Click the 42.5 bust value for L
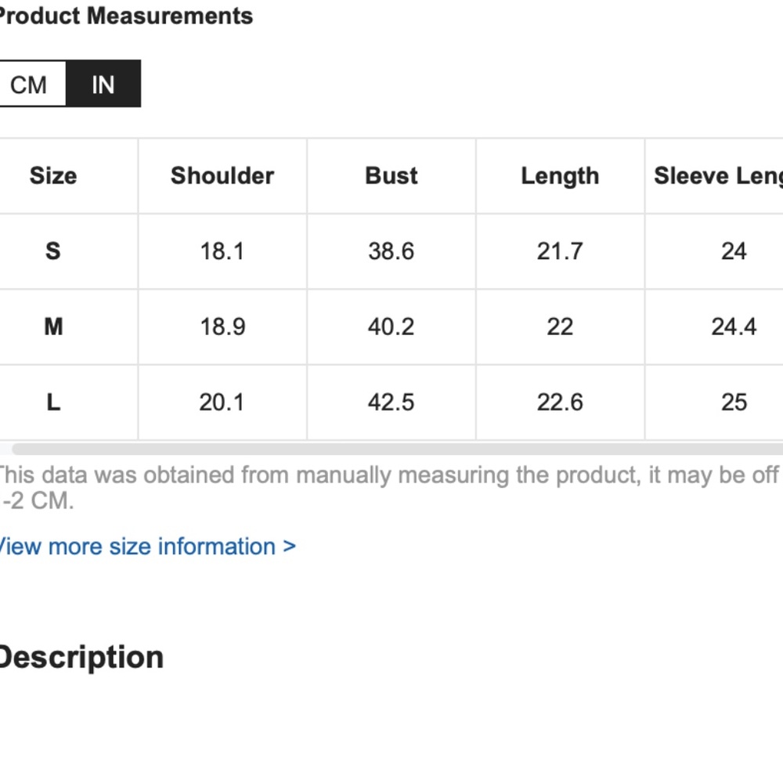Image resolution: width=783 pixels, height=783 pixels. coord(391,402)
